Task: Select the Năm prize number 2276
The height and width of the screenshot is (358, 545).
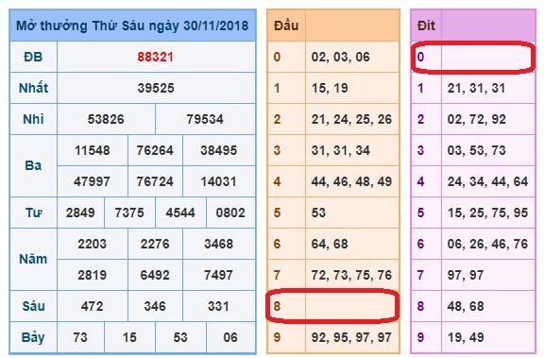Action: (x=155, y=244)
